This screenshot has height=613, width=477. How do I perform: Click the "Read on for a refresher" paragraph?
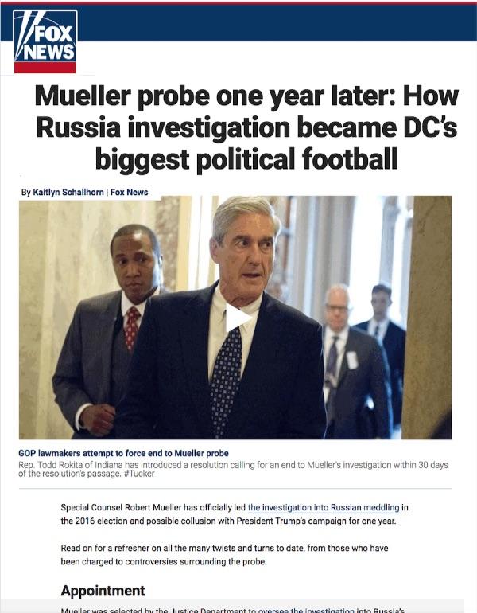click(x=224, y=555)
